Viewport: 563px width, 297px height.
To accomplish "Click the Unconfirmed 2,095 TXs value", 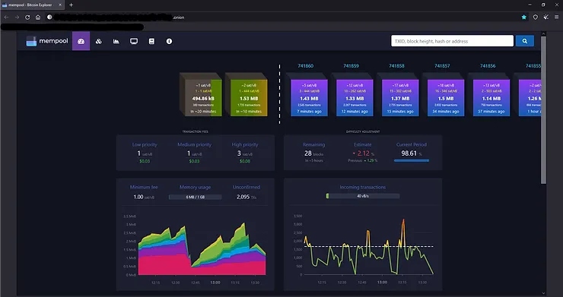I will click(x=247, y=197).
